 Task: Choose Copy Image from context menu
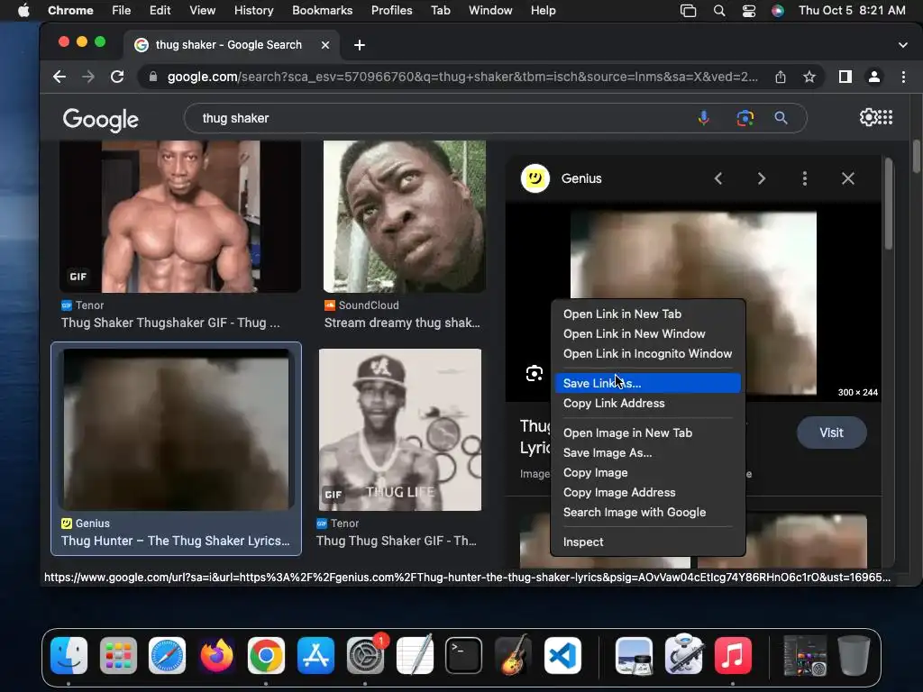(647, 472)
